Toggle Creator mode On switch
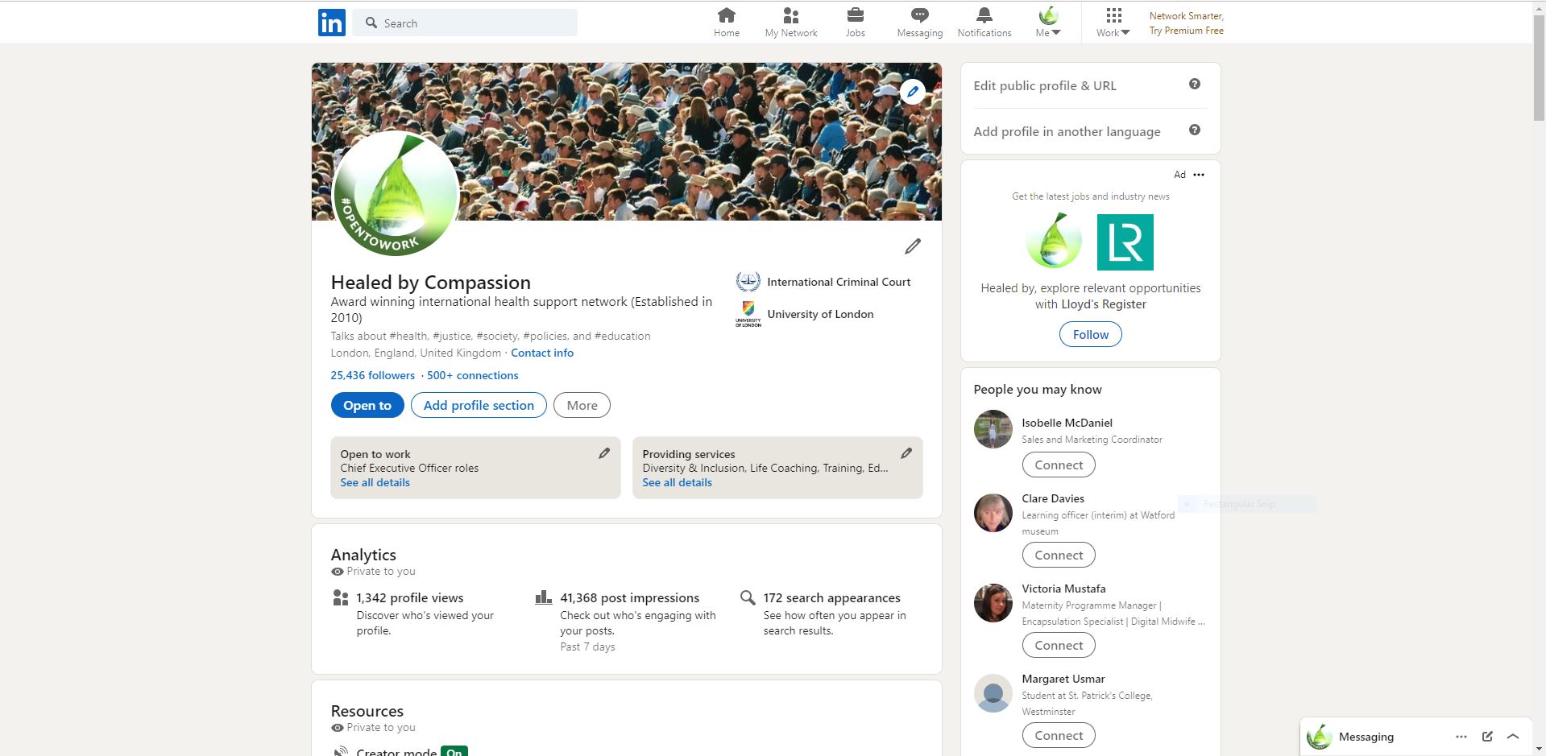 (x=454, y=751)
